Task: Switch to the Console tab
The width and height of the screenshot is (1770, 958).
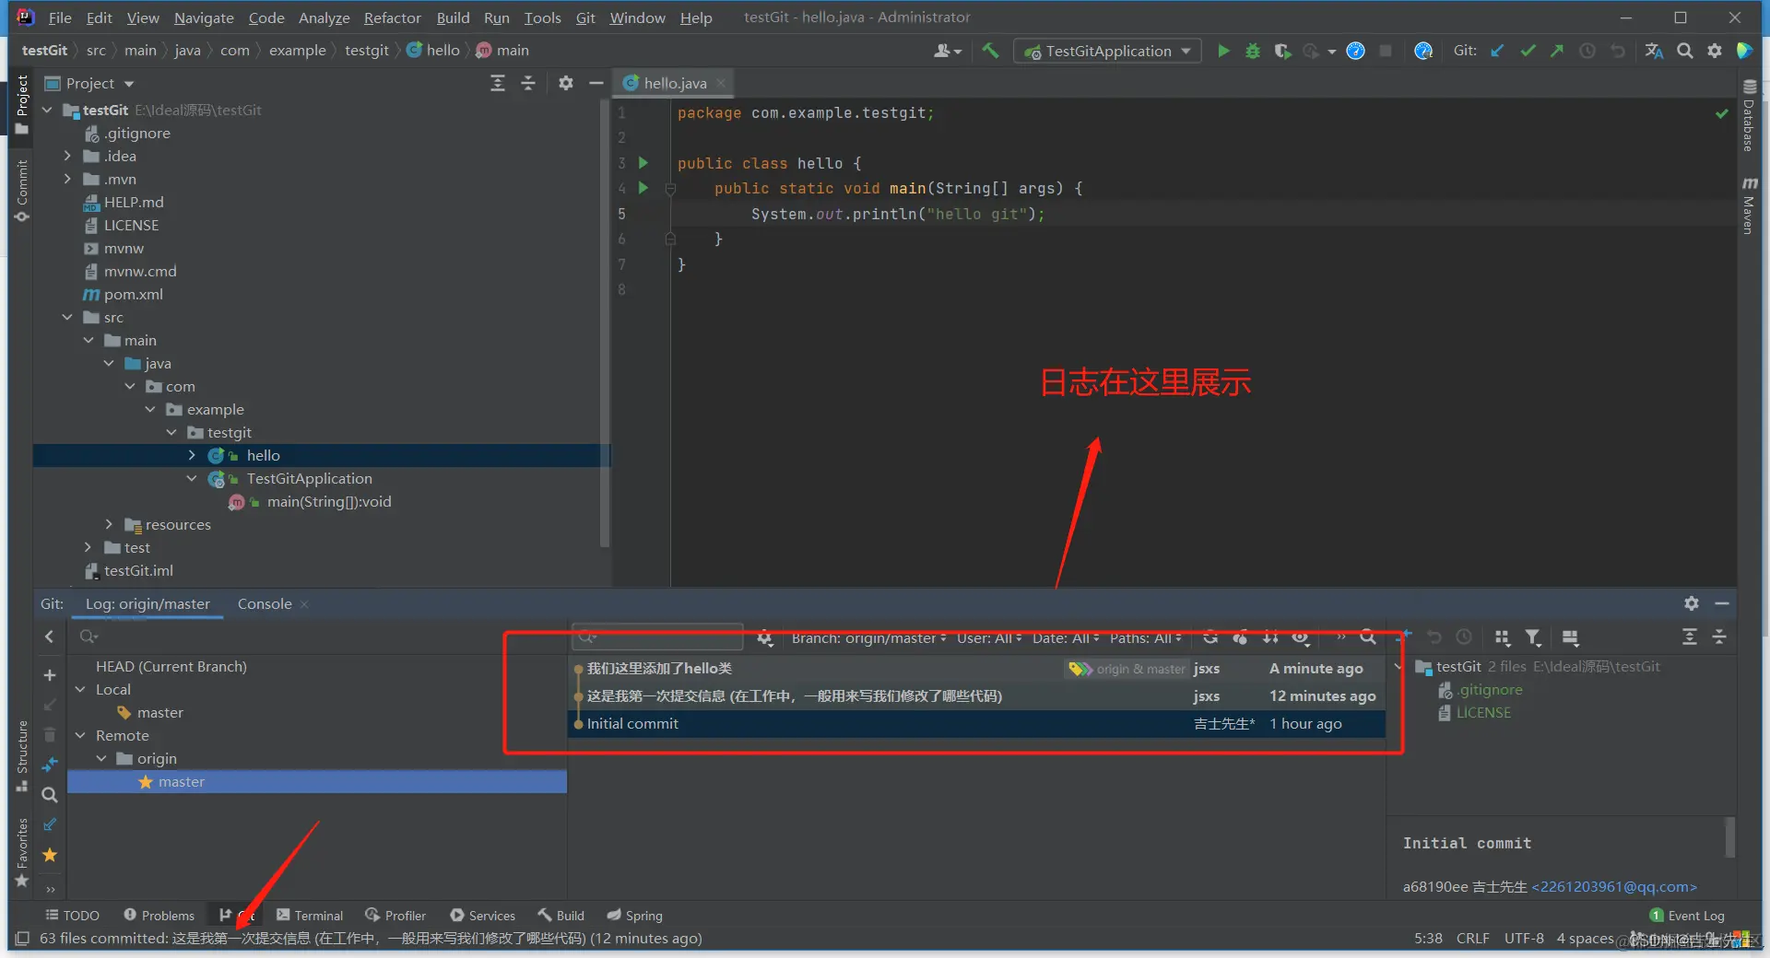Action: pos(265,604)
